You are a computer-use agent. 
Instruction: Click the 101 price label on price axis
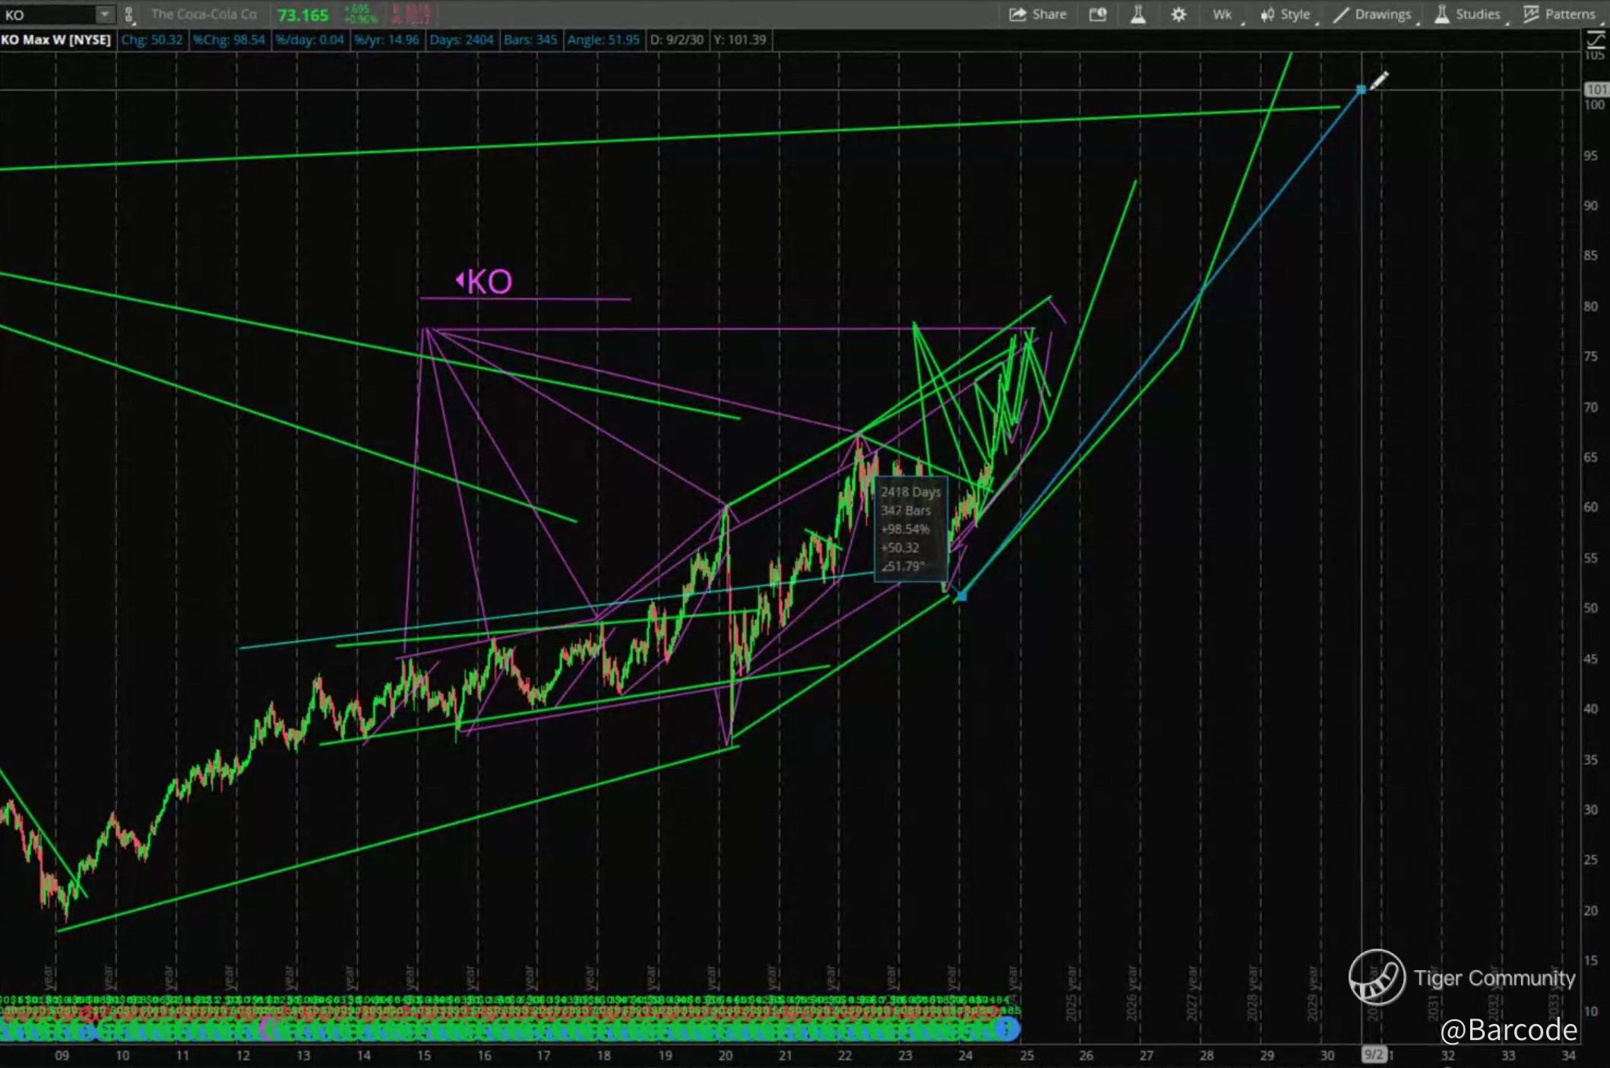1596,90
